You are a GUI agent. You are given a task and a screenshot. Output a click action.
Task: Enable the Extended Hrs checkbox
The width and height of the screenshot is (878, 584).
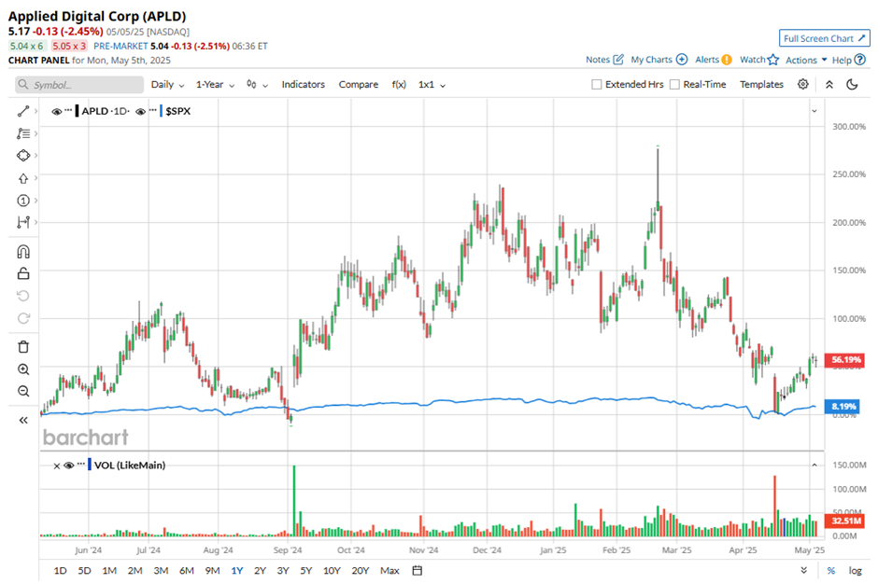(x=597, y=85)
